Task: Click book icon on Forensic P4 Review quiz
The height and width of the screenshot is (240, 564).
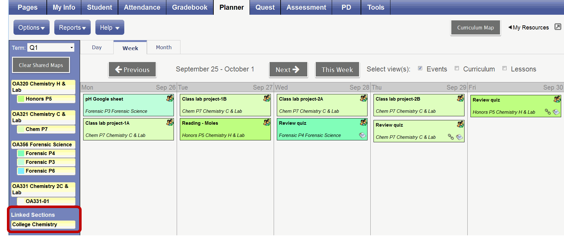Action: (x=363, y=135)
